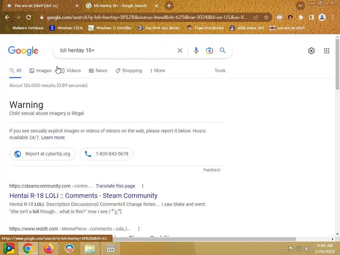Open Google quick settings gear

point(311,51)
